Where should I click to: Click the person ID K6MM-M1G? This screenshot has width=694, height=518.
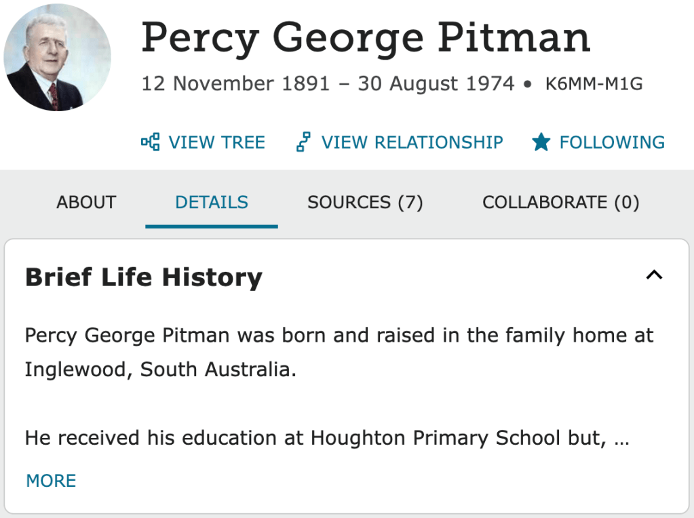[594, 84]
